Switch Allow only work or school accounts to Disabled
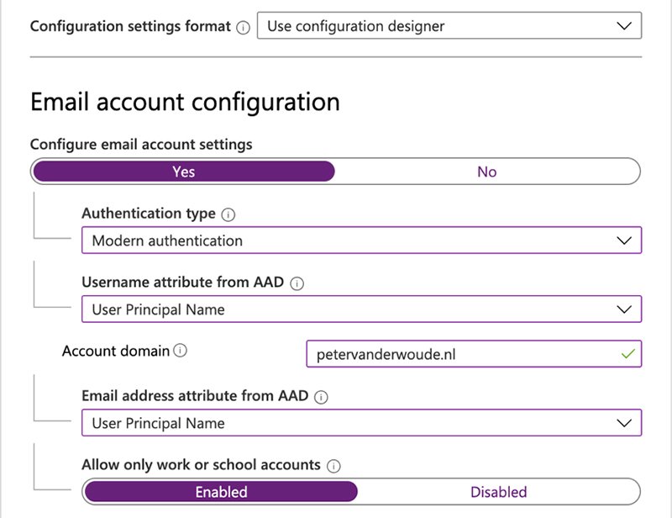The height and width of the screenshot is (518, 672). (x=500, y=491)
